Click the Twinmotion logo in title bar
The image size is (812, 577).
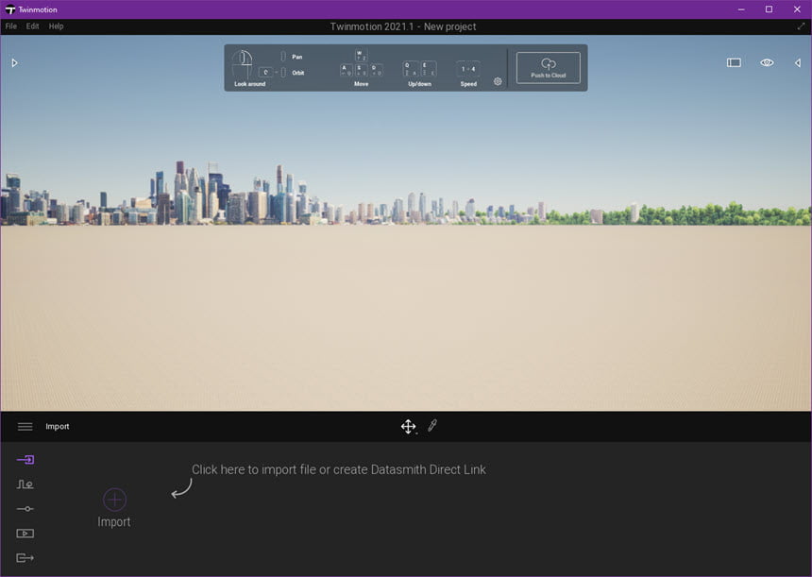pyautogui.click(x=9, y=9)
